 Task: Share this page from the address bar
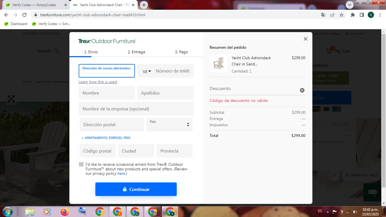tap(332, 15)
